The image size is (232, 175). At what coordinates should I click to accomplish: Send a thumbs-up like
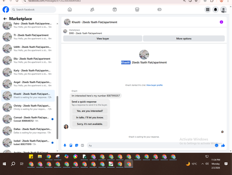[223, 145]
